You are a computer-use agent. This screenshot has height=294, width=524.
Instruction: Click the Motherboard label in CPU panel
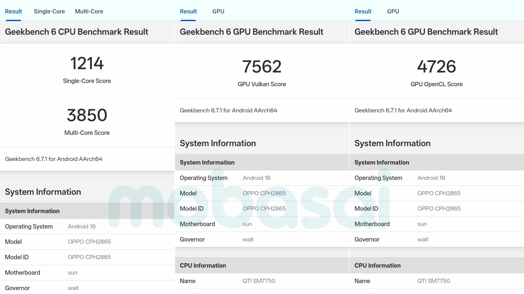tap(23, 273)
